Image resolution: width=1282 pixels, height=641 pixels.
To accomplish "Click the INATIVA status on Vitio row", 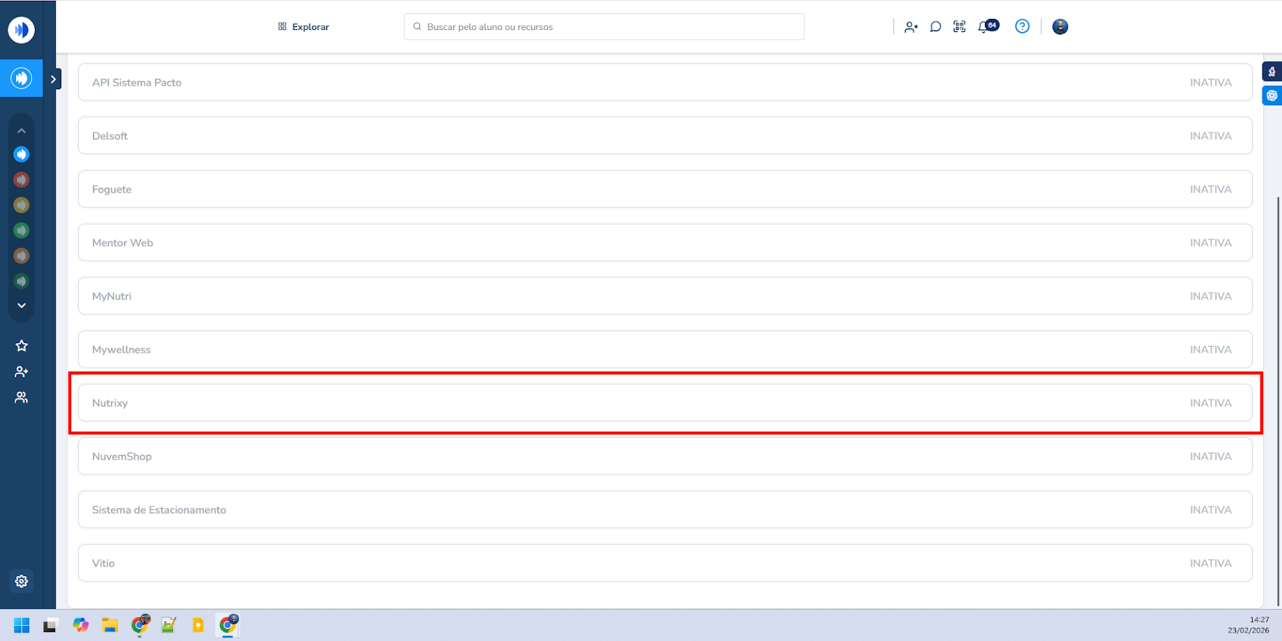I will [1210, 564].
